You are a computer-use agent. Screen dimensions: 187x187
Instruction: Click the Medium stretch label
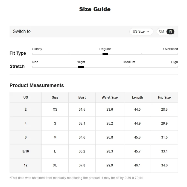tap(129, 62)
